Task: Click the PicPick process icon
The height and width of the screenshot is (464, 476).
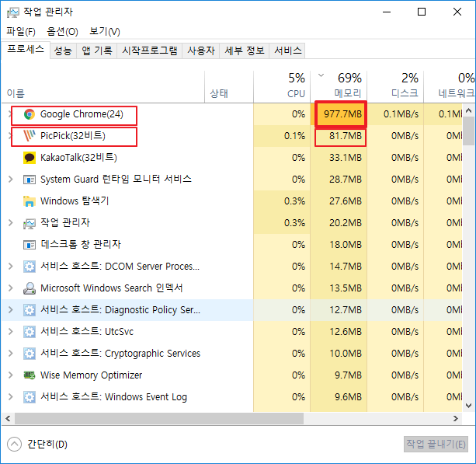Action: pyautogui.click(x=30, y=136)
